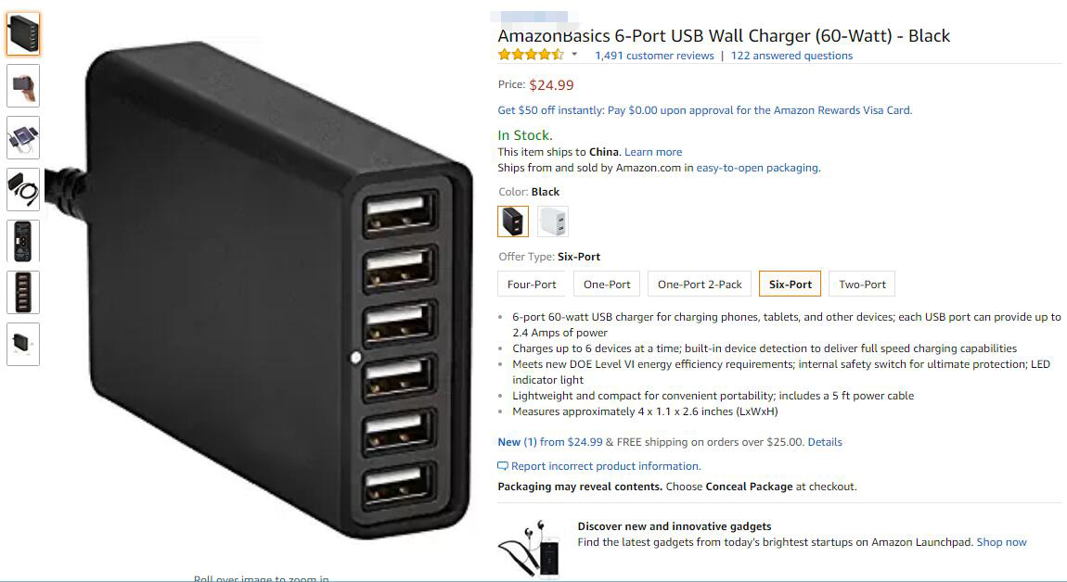View the hand-holding-charger thumbnail
This screenshot has height=582, width=1067.
click(23, 85)
